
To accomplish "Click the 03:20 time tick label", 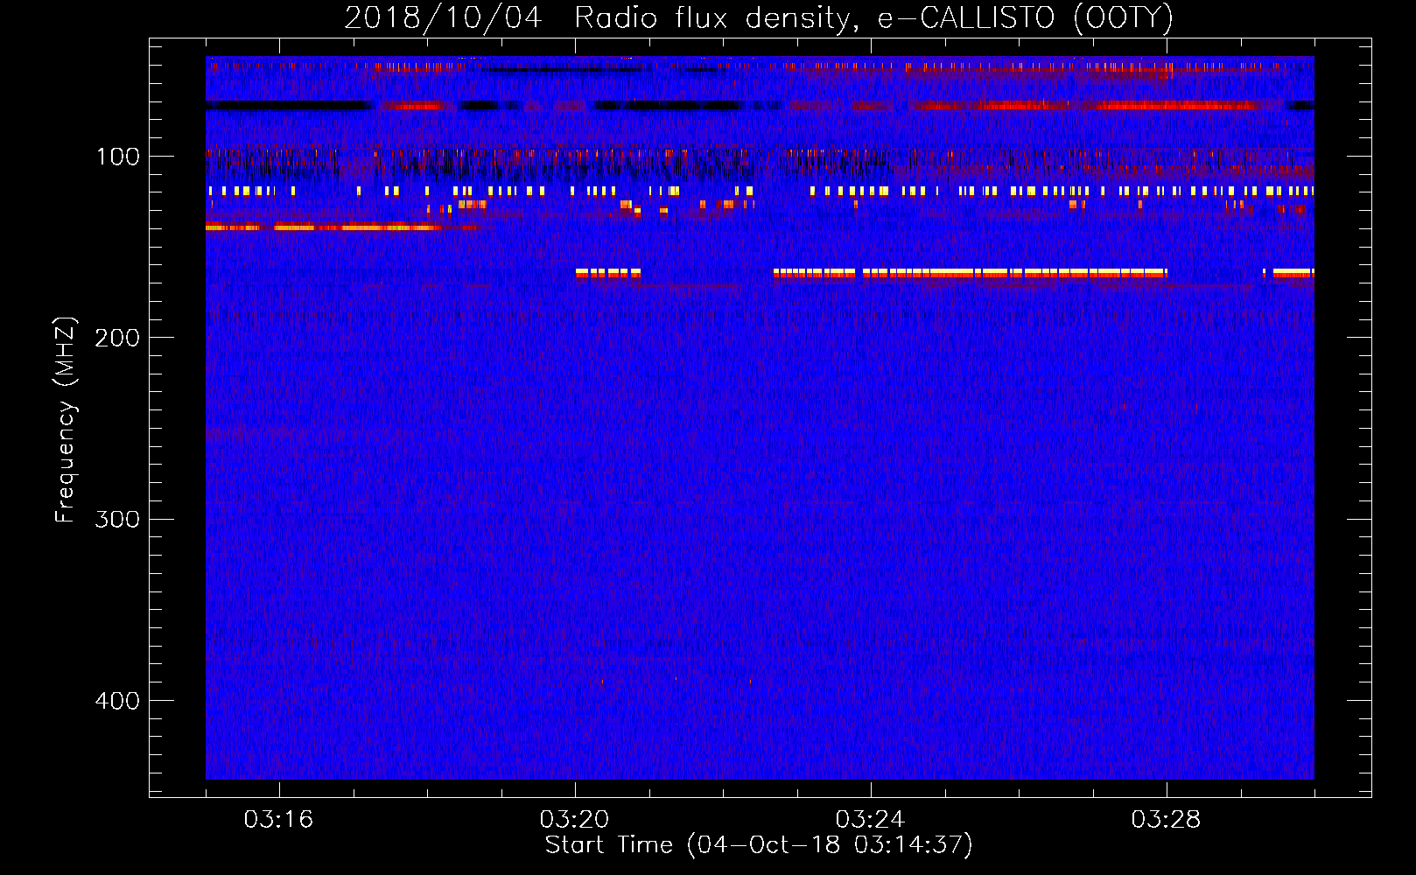I will pos(574,819).
